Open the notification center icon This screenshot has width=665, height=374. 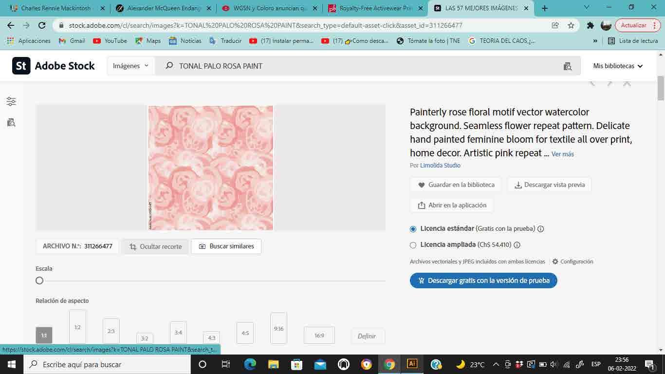click(x=649, y=364)
